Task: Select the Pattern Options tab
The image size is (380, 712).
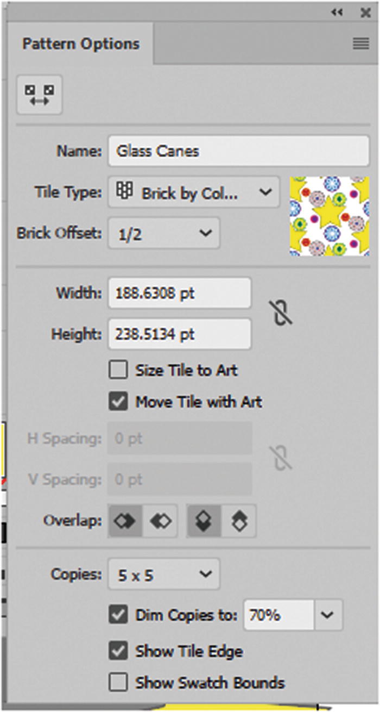Action: click(80, 44)
